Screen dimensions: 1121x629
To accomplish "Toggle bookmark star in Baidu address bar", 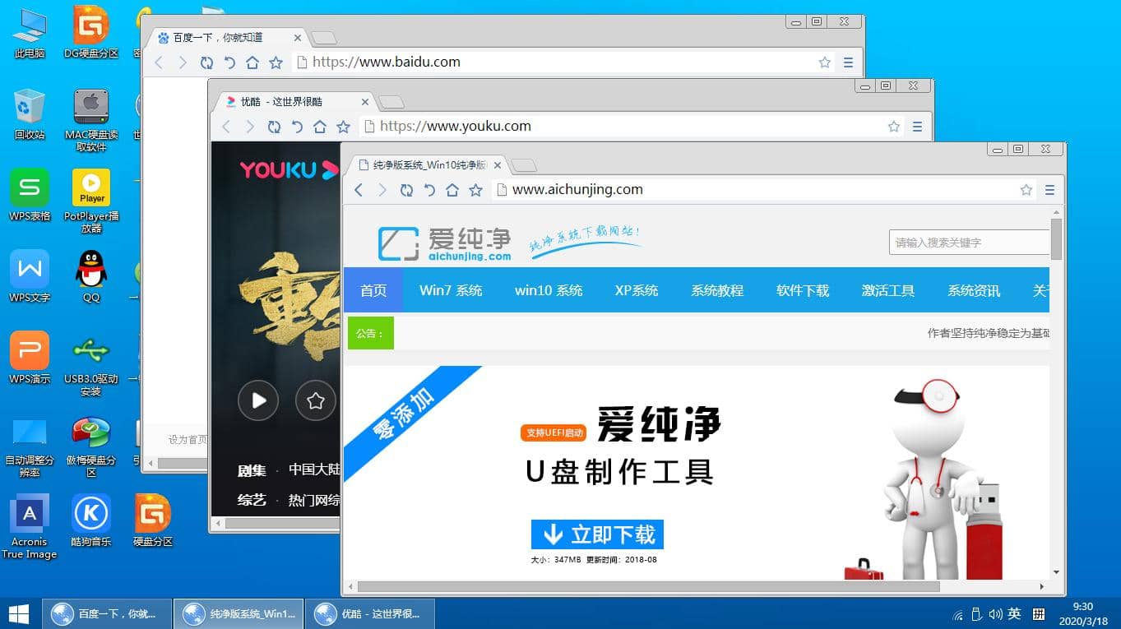I will (x=824, y=62).
